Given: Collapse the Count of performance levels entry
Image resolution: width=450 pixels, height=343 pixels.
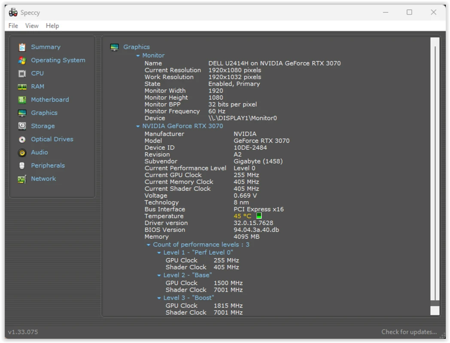Looking at the screenshot, I should pyautogui.click(x=149, y=244).
